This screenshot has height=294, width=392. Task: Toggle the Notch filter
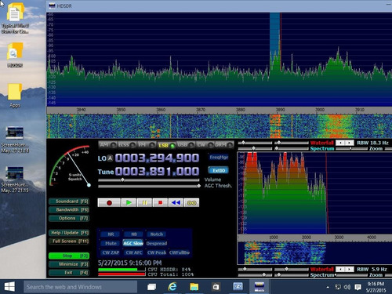(x=157, y=234)
